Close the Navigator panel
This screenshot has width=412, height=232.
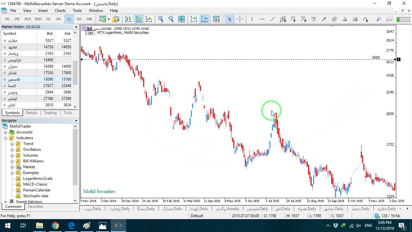click(76, 121)
